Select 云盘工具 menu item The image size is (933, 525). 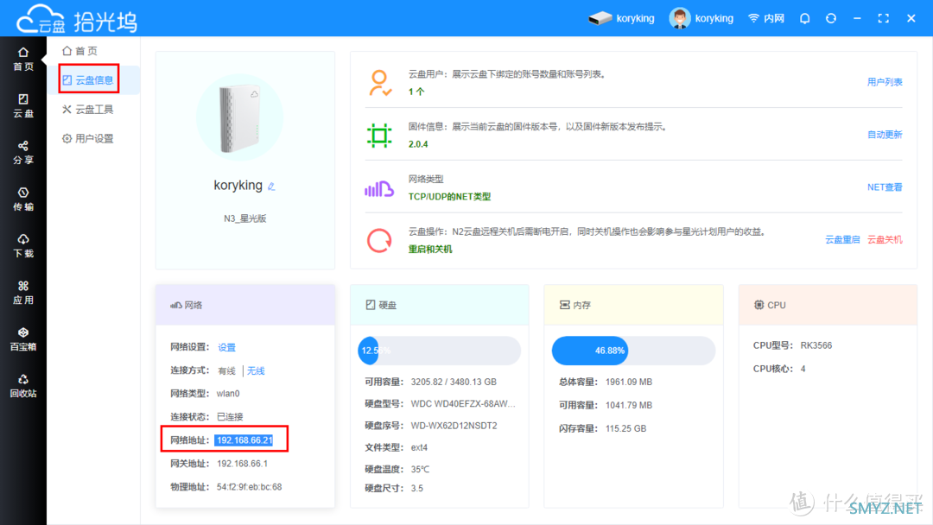tap(88, 110)
